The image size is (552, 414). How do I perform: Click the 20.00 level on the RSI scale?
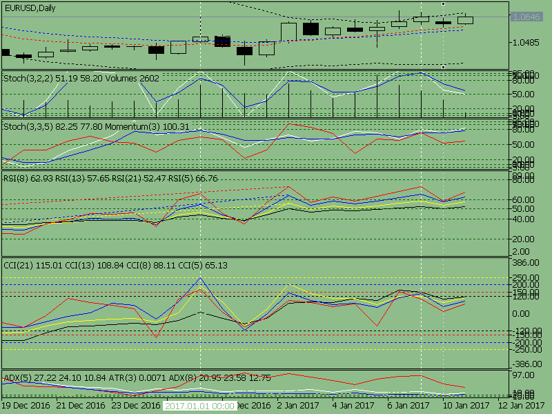[523, 239]
